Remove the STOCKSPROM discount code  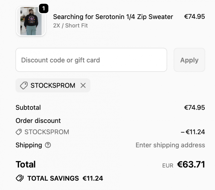[x=83, y=86]
